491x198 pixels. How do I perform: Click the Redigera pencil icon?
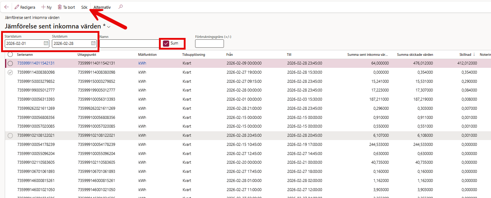pos(17,7)
